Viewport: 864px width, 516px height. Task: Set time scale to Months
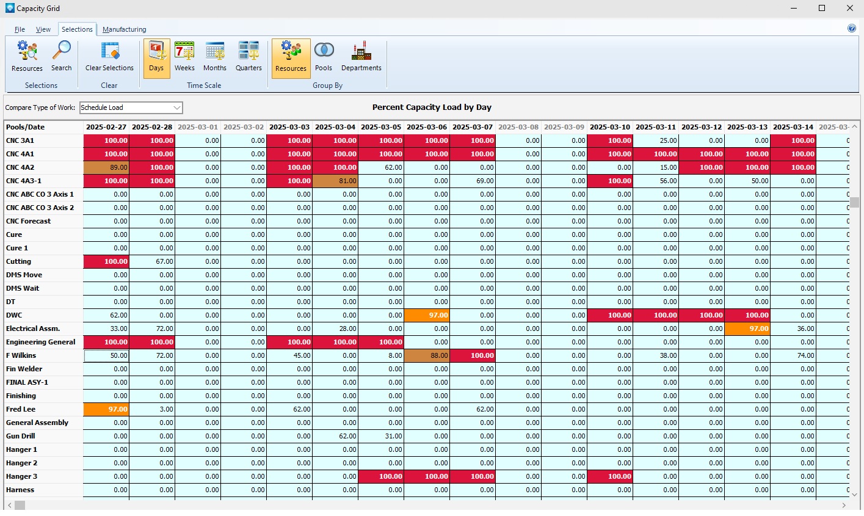[215, 57]
